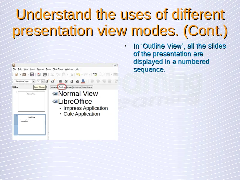Image resolution: width=240 pixels, height=180 pixels.
Task: Click the Save icon in the toolbar
Action: (x=32, y=74)
